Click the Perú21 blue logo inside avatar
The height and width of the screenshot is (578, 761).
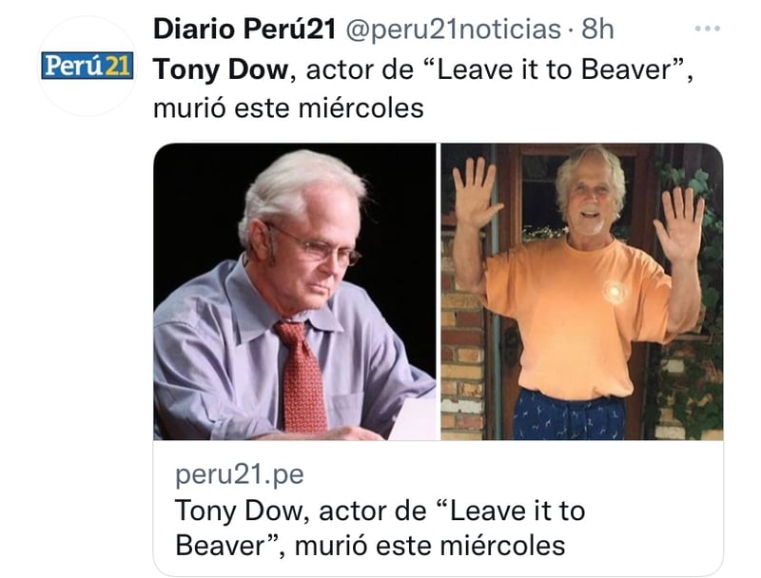pyautogui.click(x=88, y=66)
